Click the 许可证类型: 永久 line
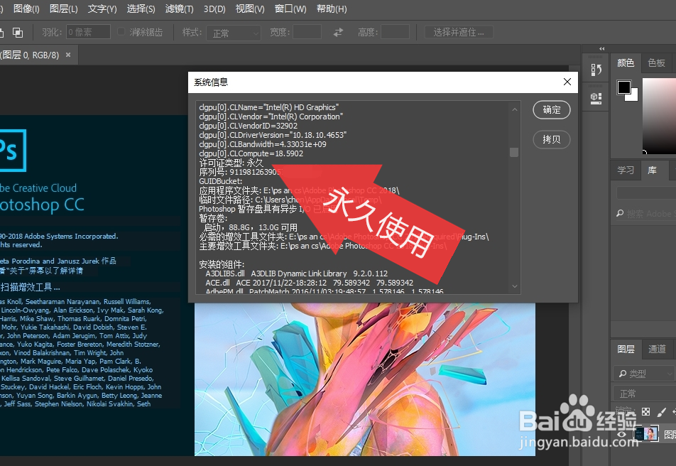The height and width of the screenshot is (466, 676). coord(231,163)
